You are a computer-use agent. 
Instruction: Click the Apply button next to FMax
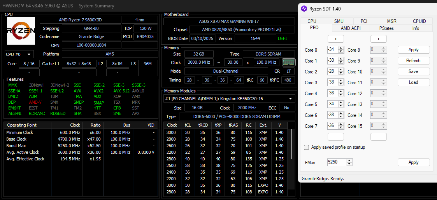pyautogui.click(x=413, y=162)
